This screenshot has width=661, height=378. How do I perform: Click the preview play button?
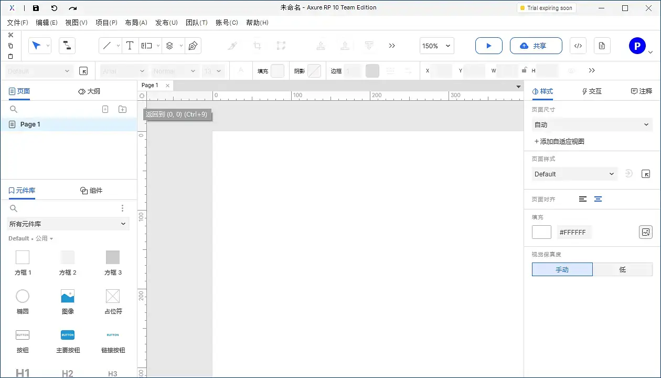(488, 46)
